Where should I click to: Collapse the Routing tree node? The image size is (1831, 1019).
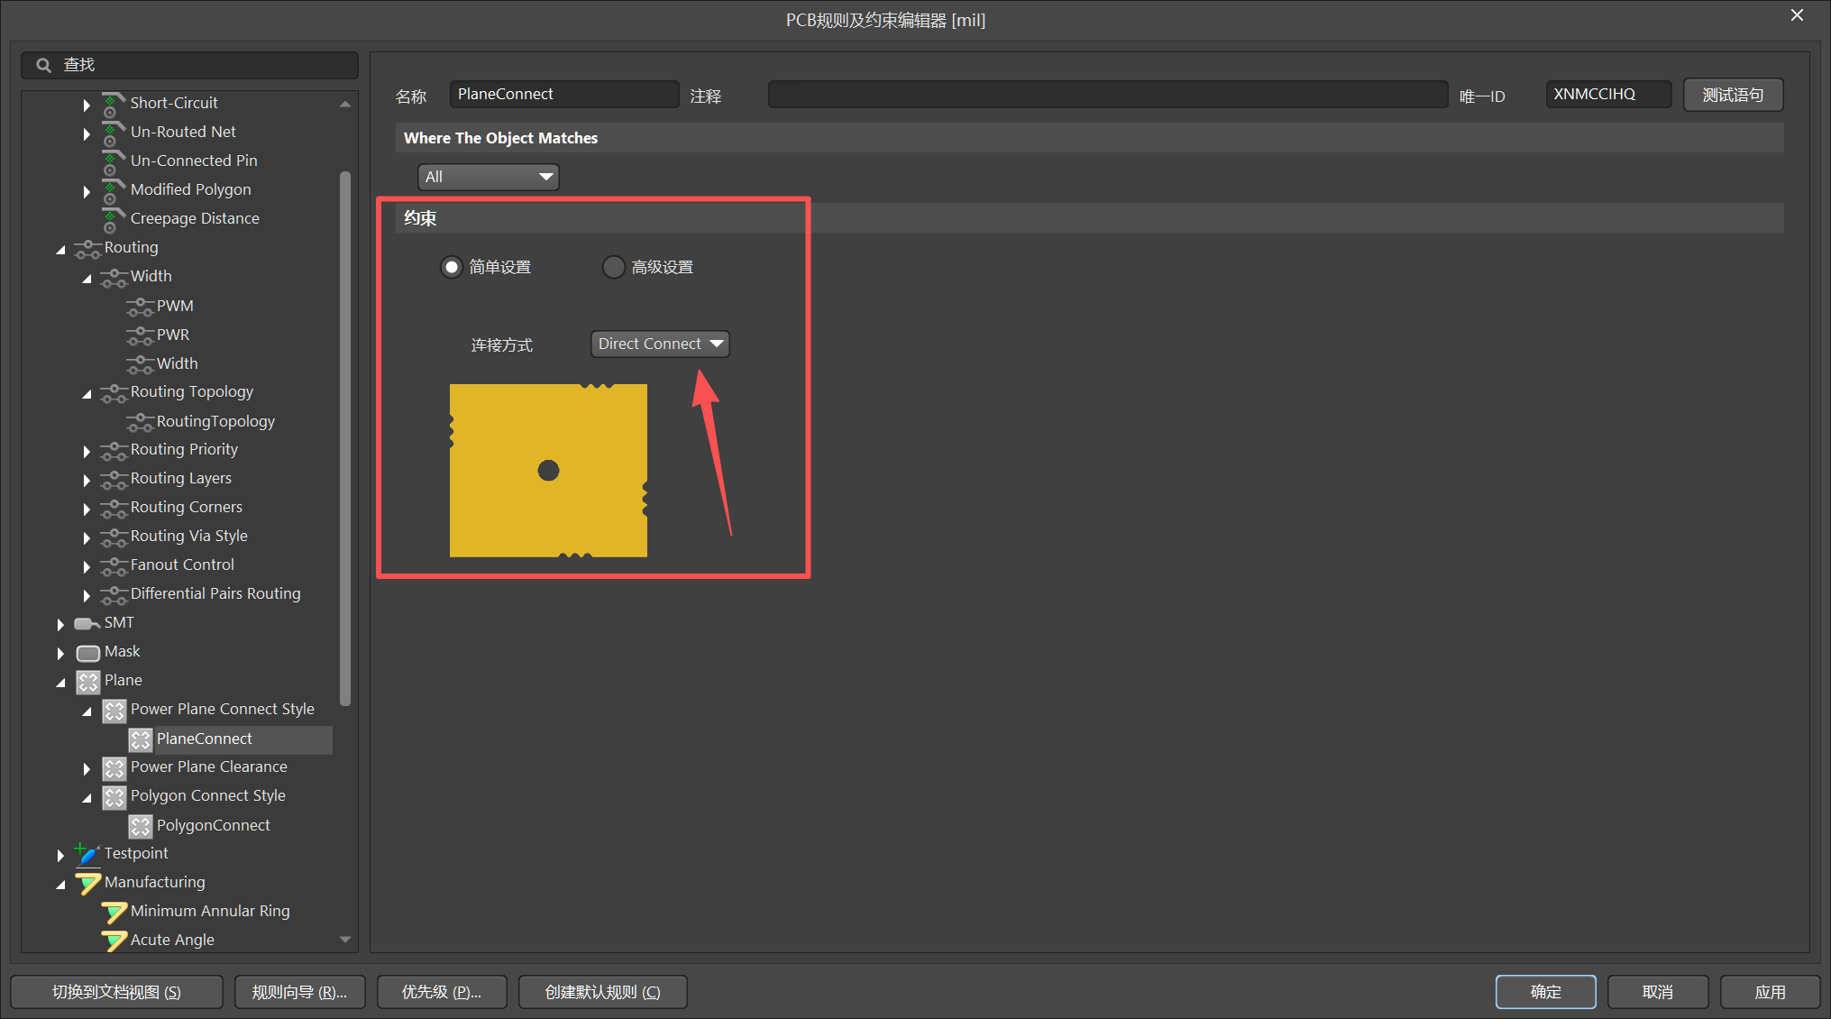click(x=60, y=249)
